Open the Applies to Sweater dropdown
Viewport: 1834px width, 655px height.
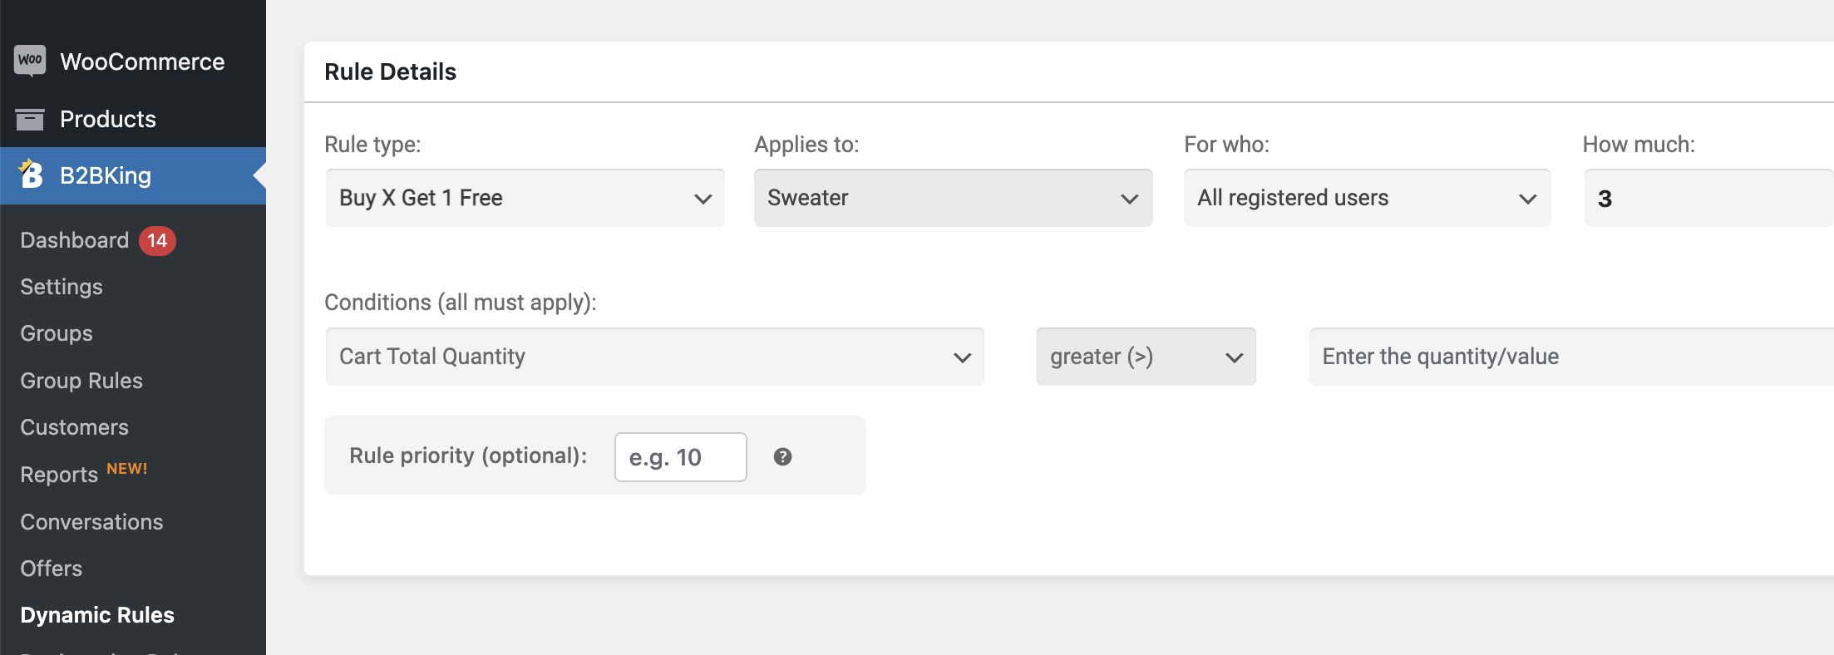click(x=953, y=198)
